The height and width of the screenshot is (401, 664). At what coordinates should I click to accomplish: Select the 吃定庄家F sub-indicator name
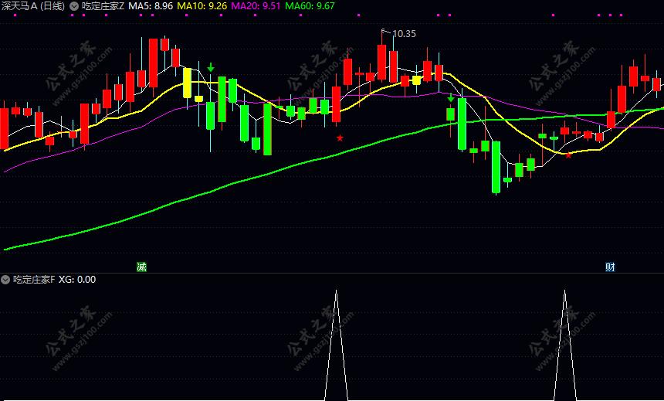pos(34,280)
